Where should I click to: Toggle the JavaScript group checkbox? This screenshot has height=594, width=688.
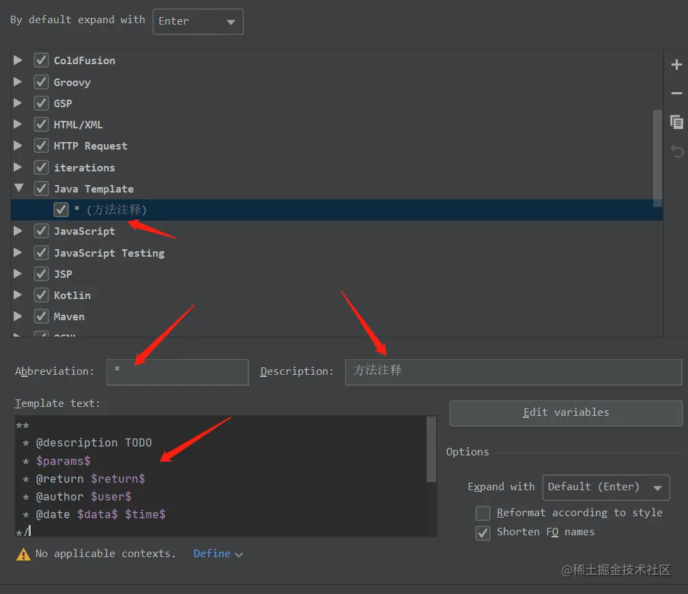click(41, 231)
